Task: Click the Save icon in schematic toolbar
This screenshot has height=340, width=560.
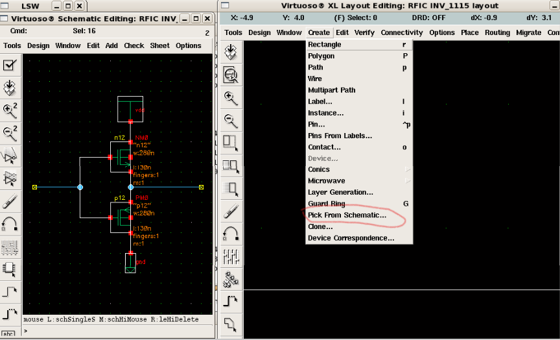Action: 10,87
